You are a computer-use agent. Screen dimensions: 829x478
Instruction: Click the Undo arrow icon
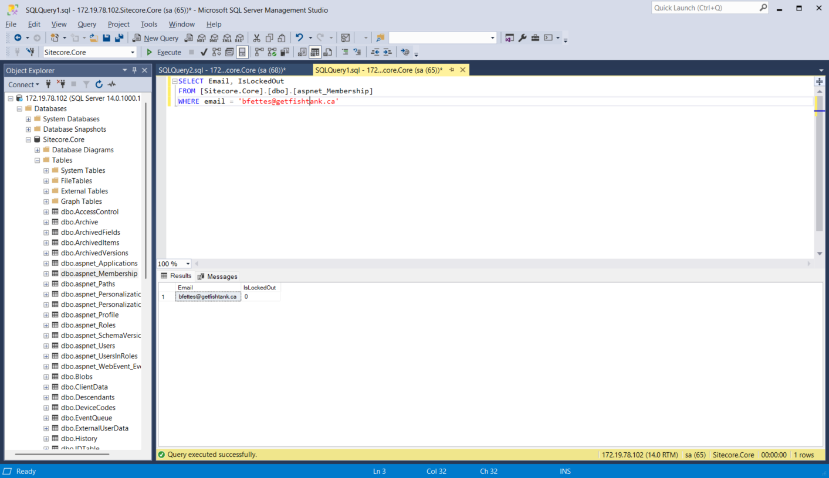click(x=299, y=37)
